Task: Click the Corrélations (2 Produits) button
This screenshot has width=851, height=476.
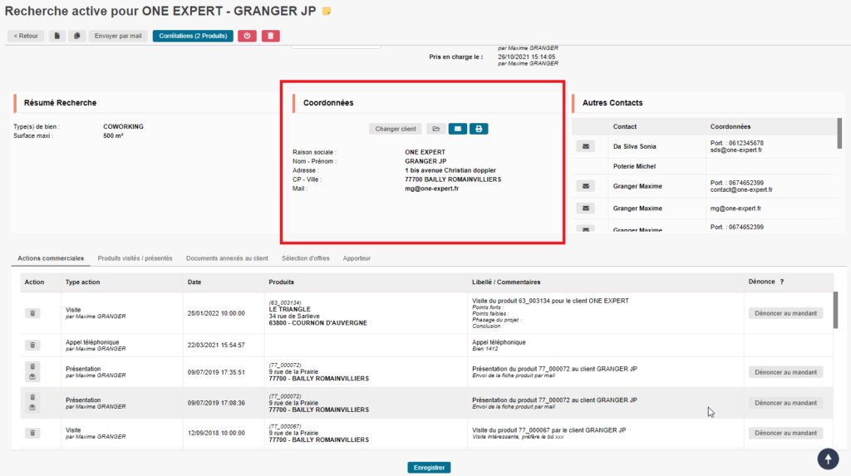Action: [x=193, y=36]
